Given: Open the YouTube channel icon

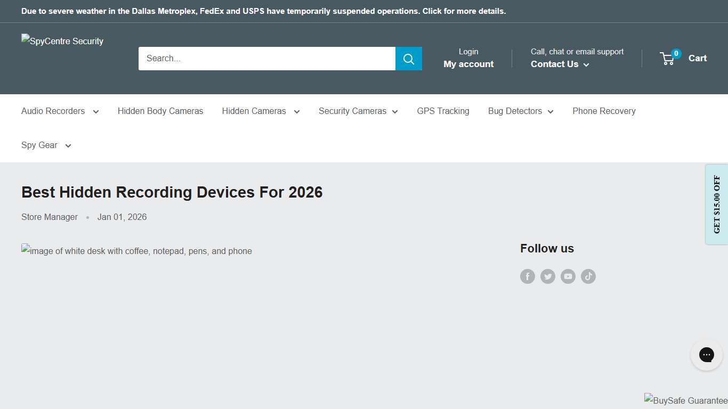Looking at the screenshot, I should 568,276.
